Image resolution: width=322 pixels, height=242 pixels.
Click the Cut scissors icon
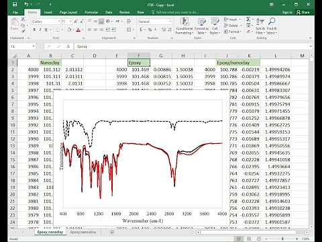point(23,19)
